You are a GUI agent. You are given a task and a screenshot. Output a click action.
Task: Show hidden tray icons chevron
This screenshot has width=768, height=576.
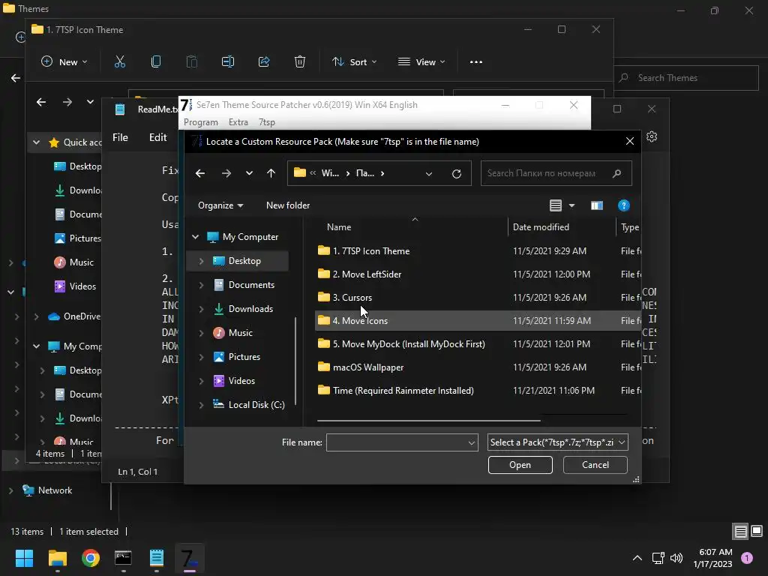[x=637, y=558]
